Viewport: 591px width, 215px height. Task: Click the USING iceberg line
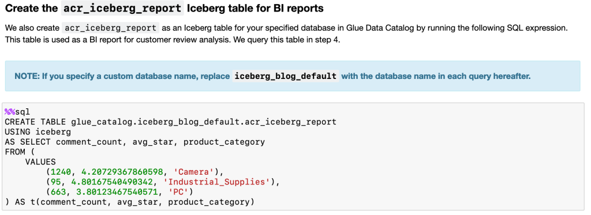click(x=38, y=132)
